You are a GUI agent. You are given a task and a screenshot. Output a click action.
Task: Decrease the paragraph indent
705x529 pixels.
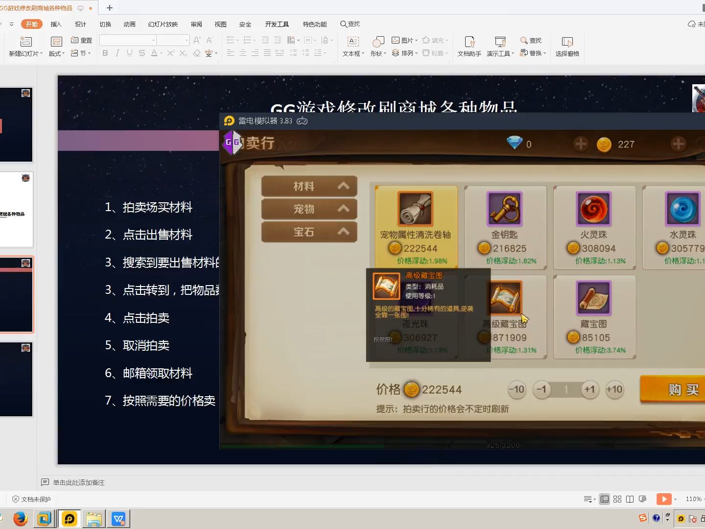tap(265, 40)
